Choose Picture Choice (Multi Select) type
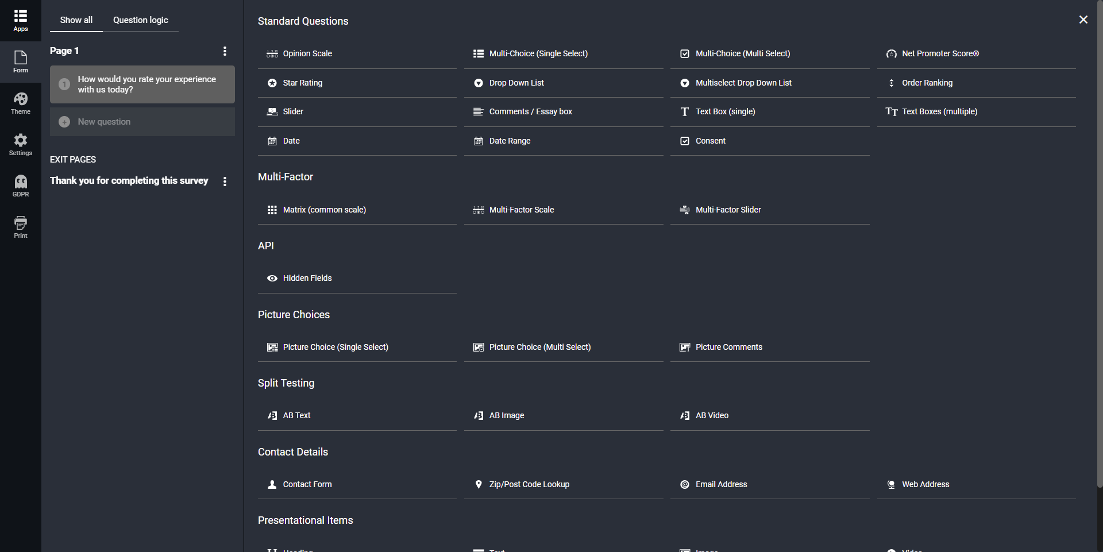The image size is (1103, 552). [x=564, y=347]
